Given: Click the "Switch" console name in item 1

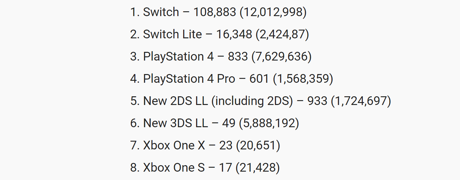Looking at the screenshot, I should point(161,12).
